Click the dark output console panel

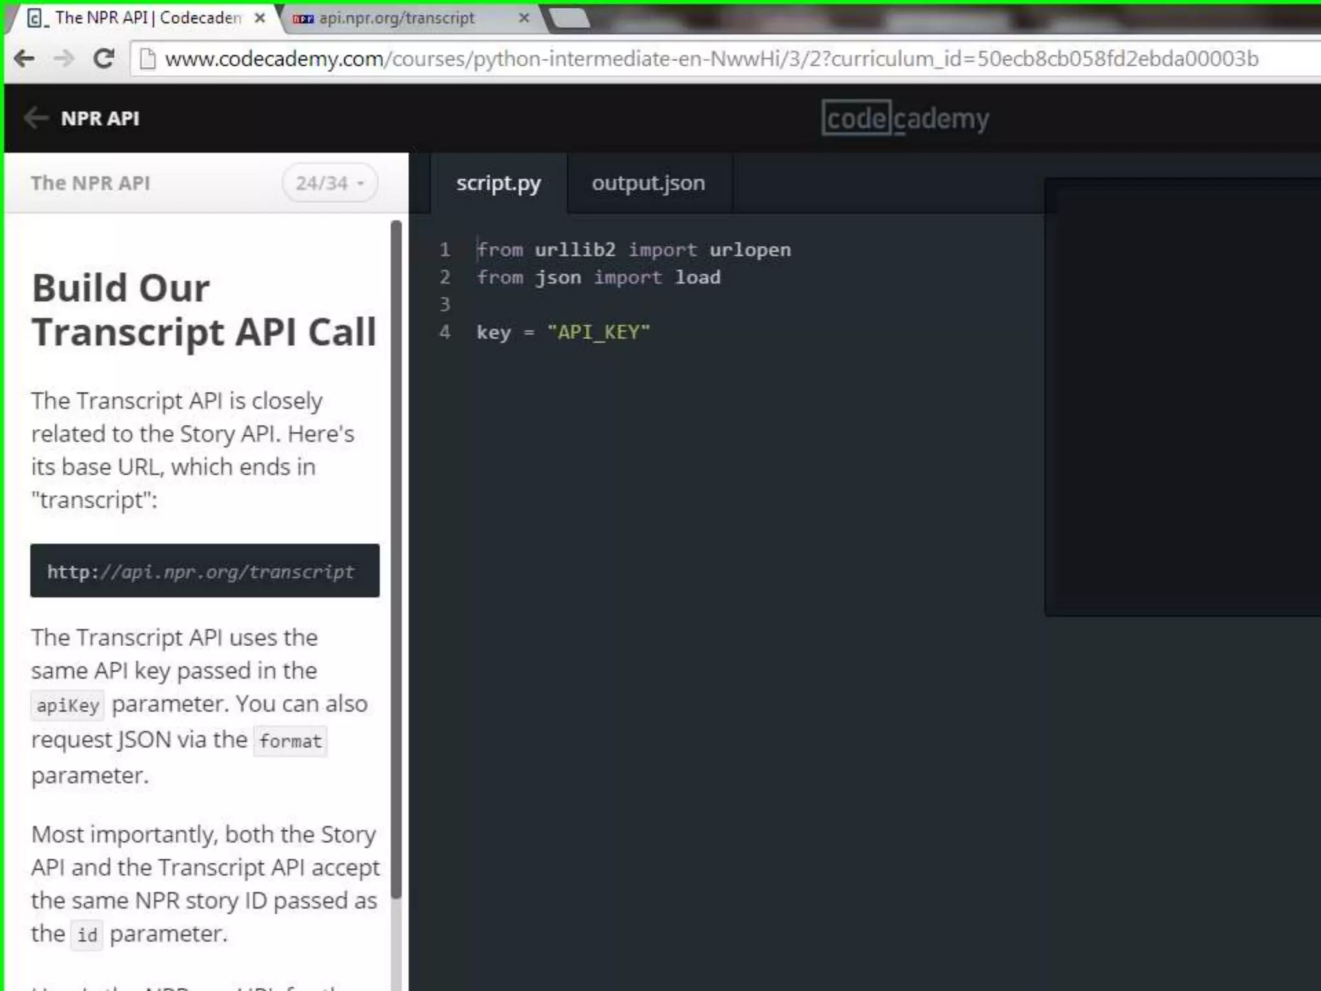click(x=1182, y=397)
